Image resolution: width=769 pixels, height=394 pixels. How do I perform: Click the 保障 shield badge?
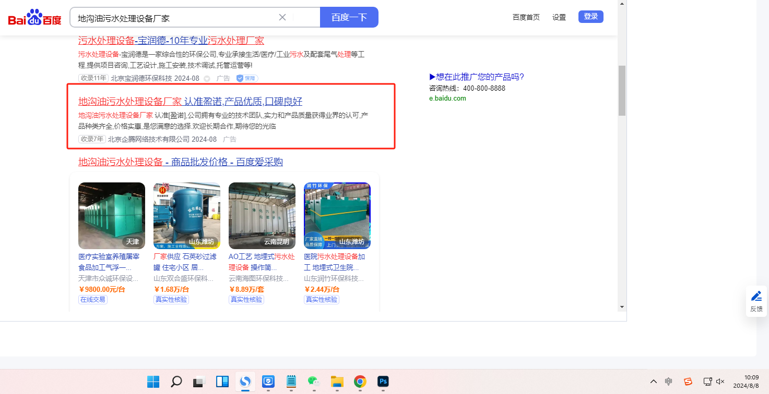pos(247,78)
